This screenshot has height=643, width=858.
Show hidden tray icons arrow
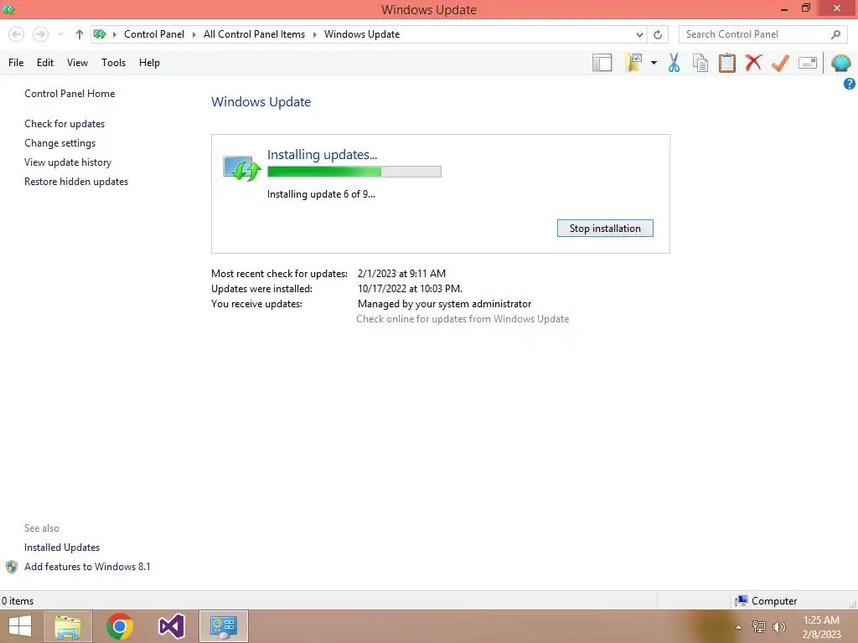pyautogui.click(x=738, y=627)
